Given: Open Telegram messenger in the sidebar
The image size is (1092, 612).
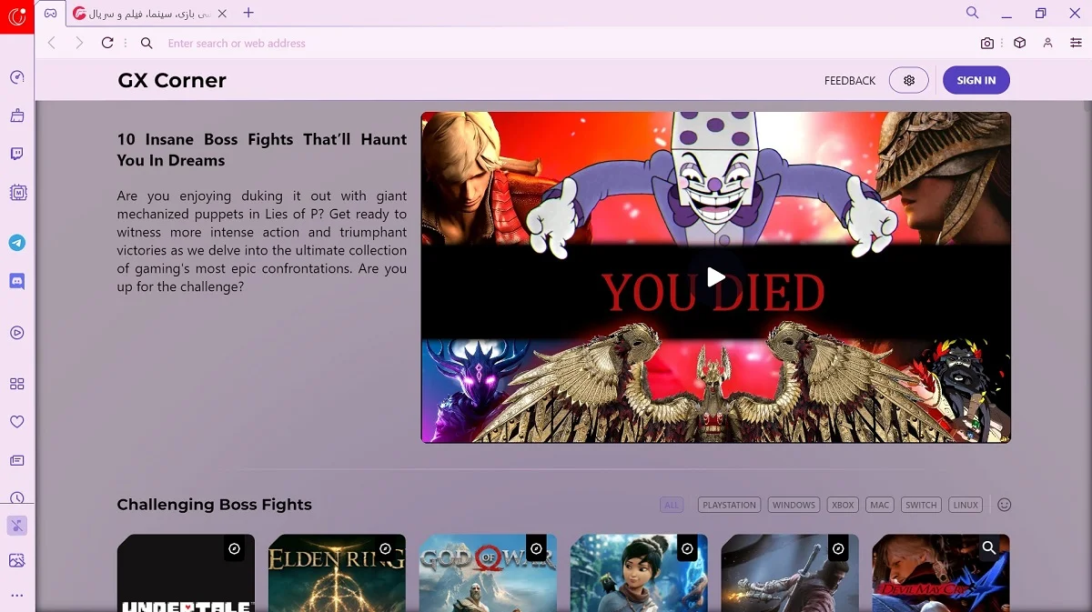Looking at the screenshot, I should pos(17,243).
